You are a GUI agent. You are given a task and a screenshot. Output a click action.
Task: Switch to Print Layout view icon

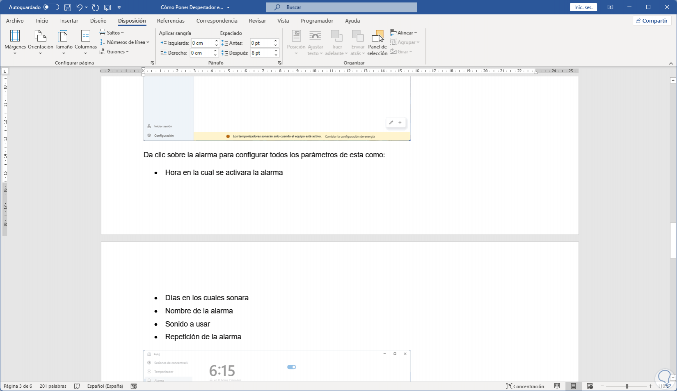tap(573, 386)
